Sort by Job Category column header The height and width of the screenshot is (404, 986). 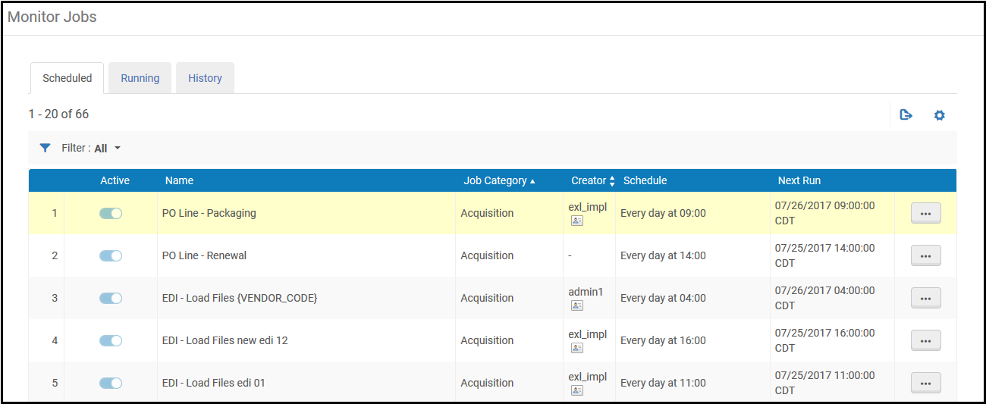point(495,180)
